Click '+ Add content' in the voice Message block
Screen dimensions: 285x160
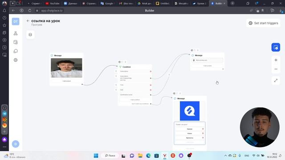pos(207,66)
